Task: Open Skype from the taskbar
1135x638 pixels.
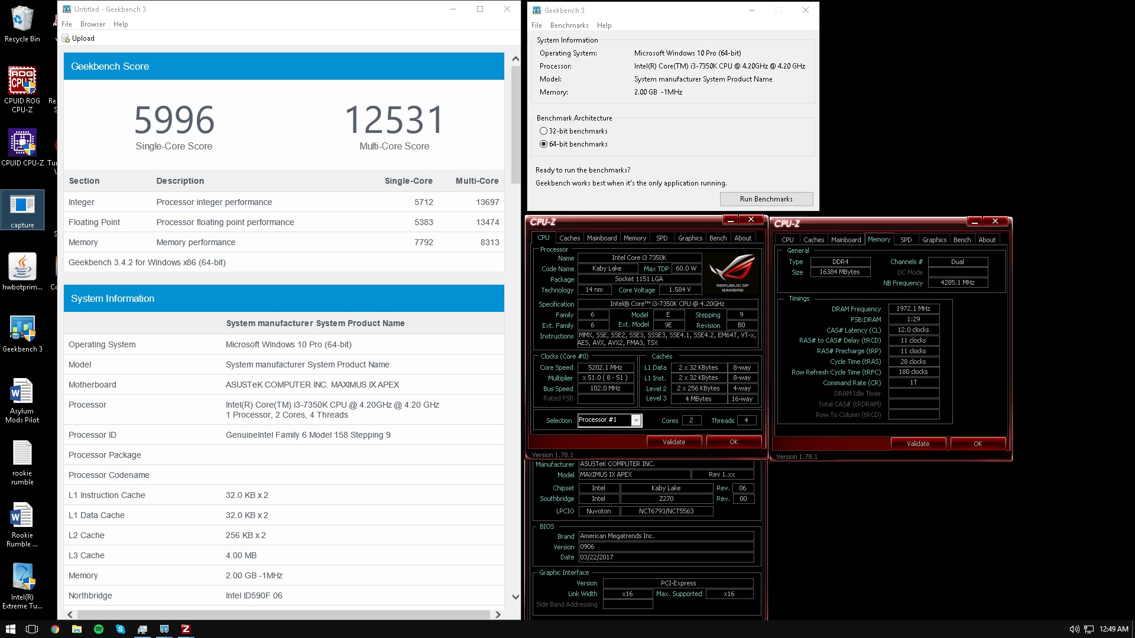Action: 121,629
